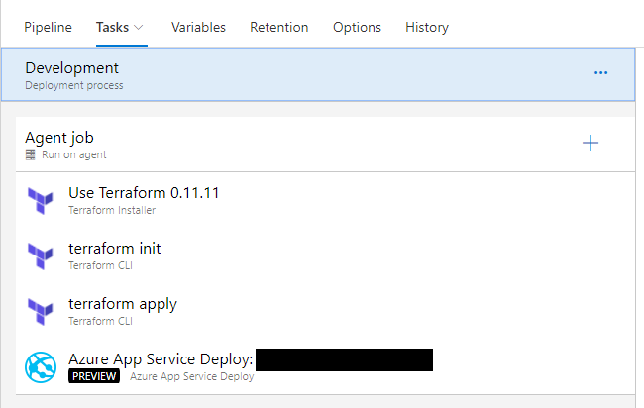Select the Agent job row
This screenshot has width=644, height=408.
[x=325, y=145]
